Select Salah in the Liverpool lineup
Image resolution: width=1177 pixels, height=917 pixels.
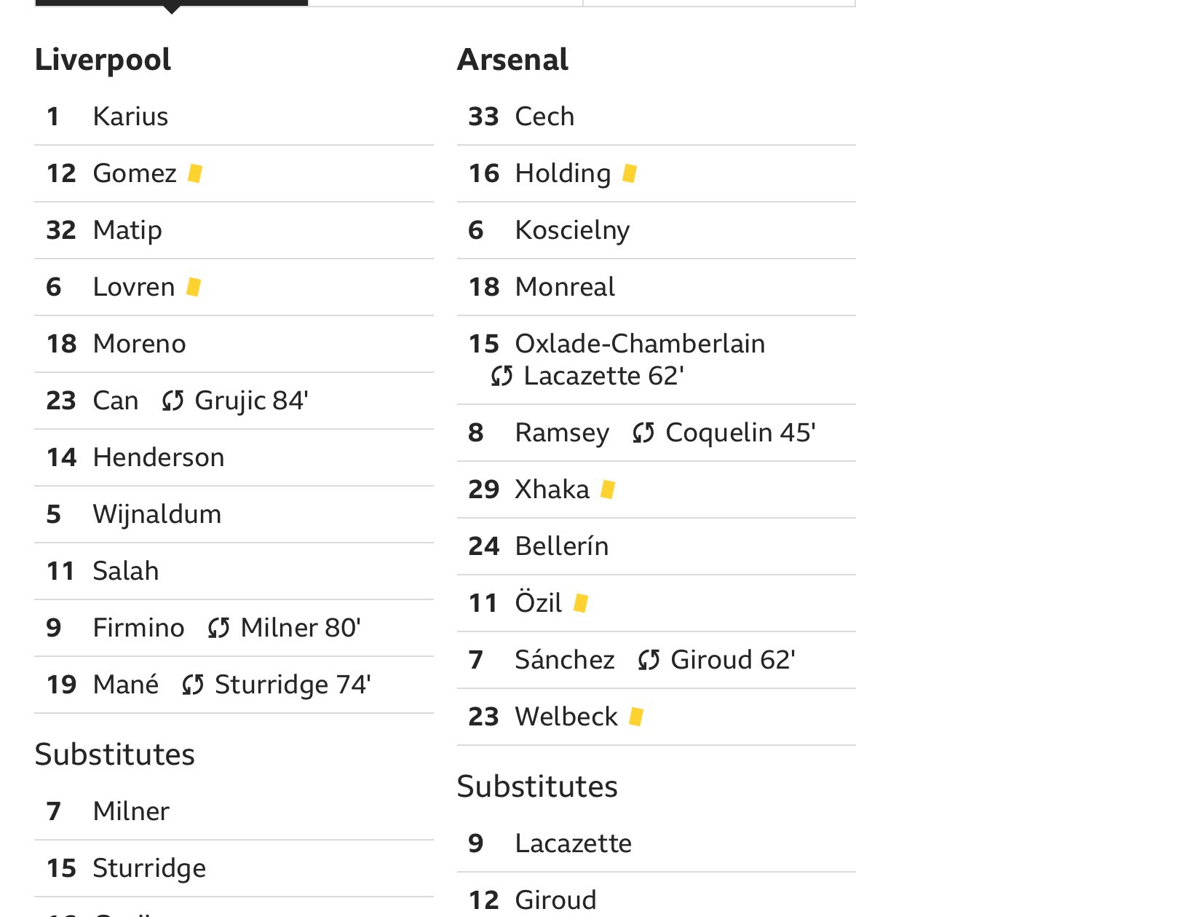point(126,571)
